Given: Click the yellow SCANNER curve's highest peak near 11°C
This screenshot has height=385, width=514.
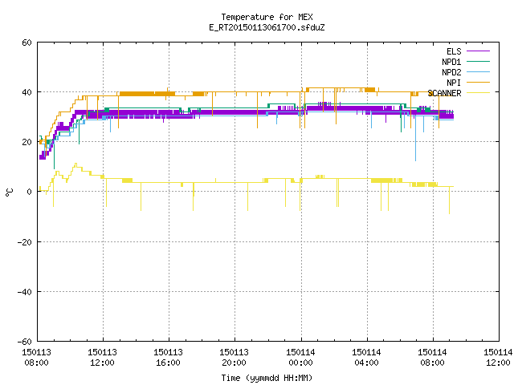Looking at the screenshot, I should coord(76,164).
